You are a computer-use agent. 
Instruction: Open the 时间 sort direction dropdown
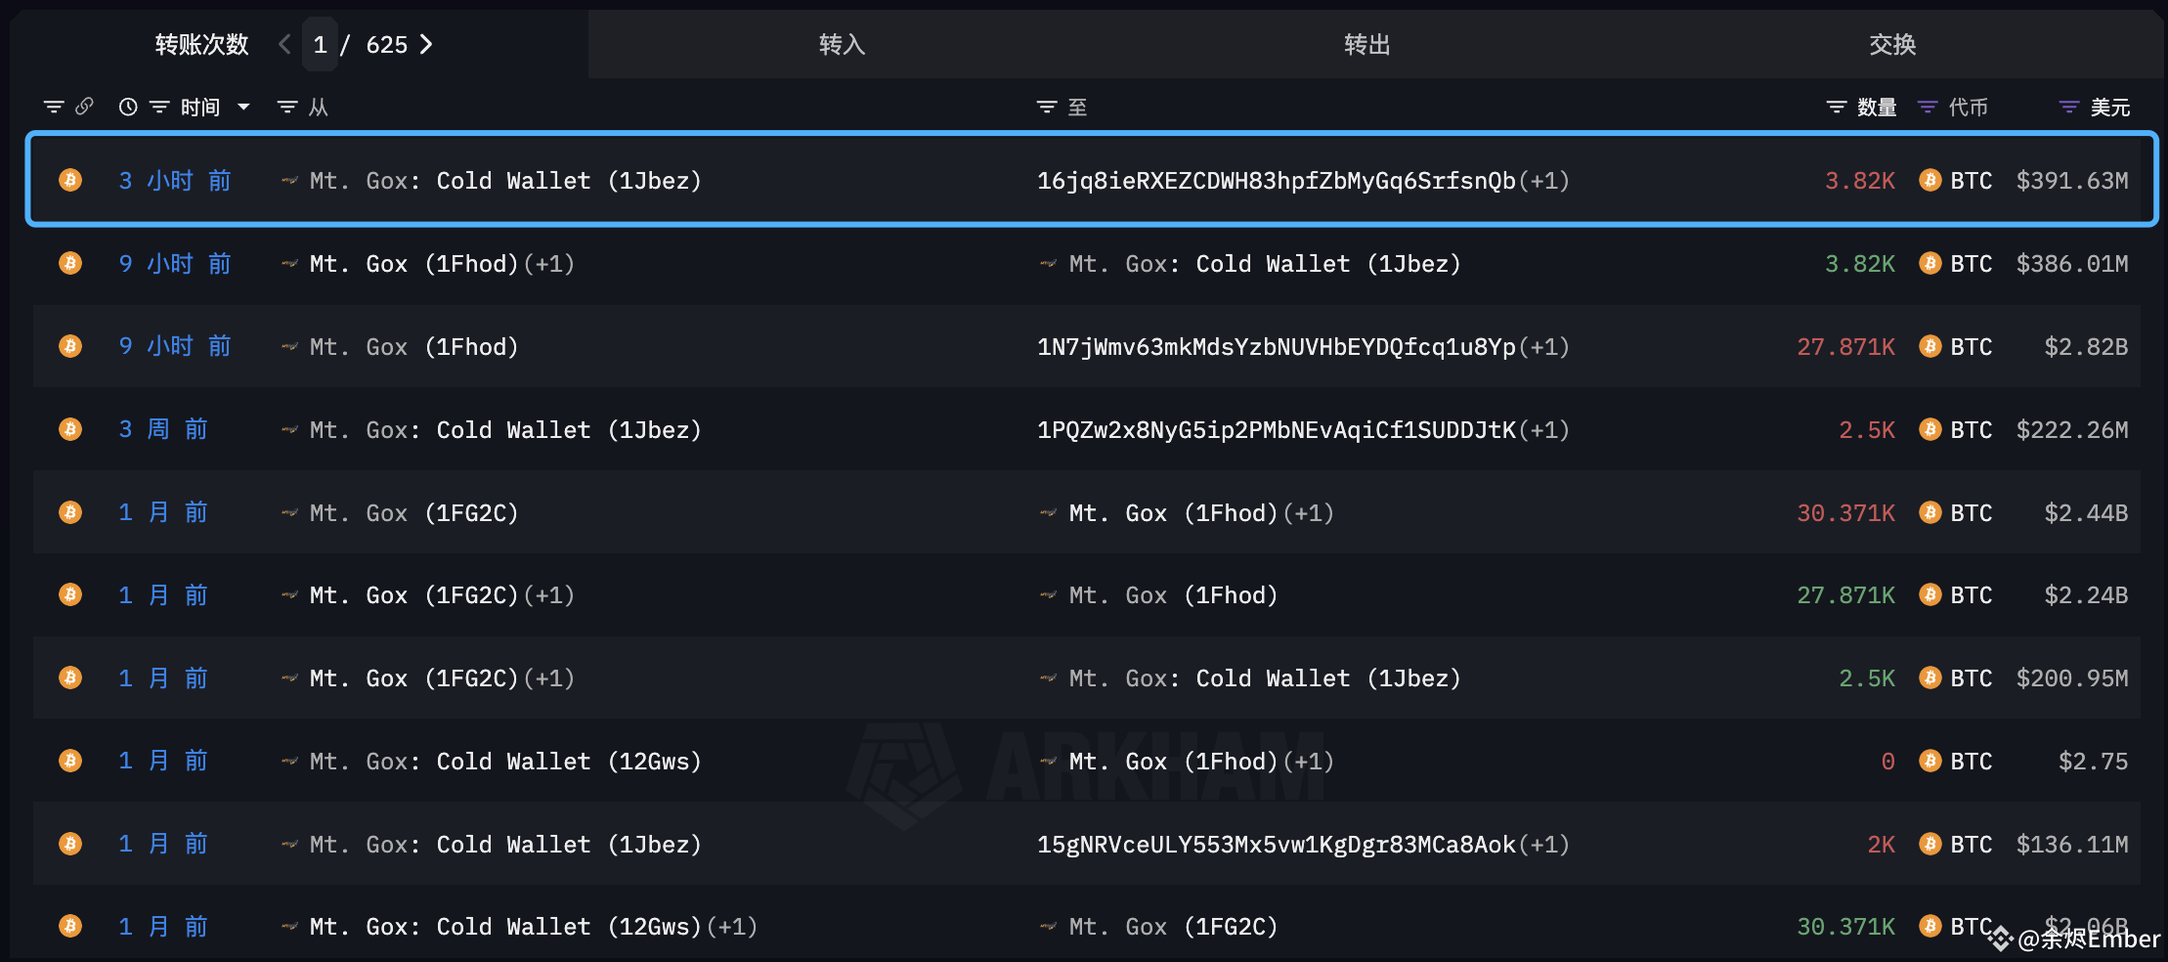242,107
